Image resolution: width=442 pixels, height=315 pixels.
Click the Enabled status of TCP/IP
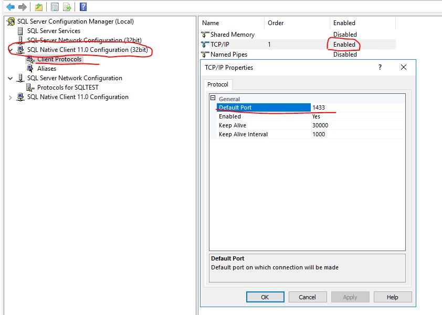coord(344,45)
